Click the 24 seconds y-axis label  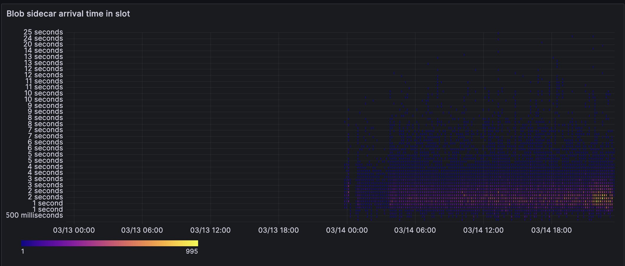tap(43, 38)
